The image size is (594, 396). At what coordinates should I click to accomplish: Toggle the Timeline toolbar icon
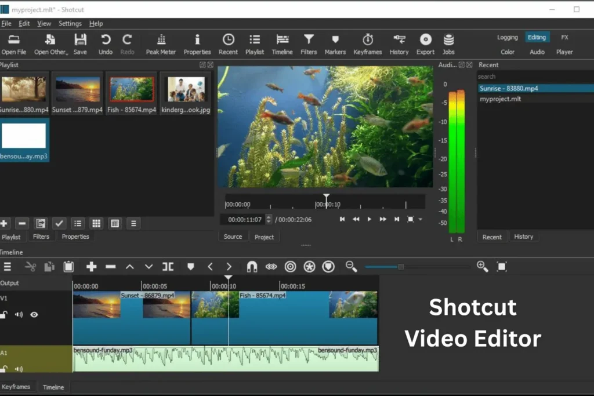click(x=282, y=44)
